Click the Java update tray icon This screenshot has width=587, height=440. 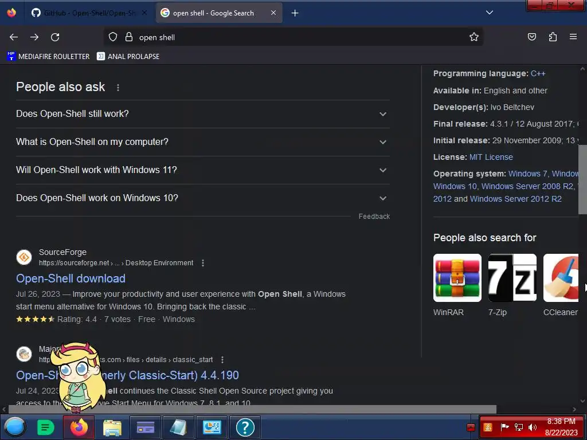click(x=488, y=427)
